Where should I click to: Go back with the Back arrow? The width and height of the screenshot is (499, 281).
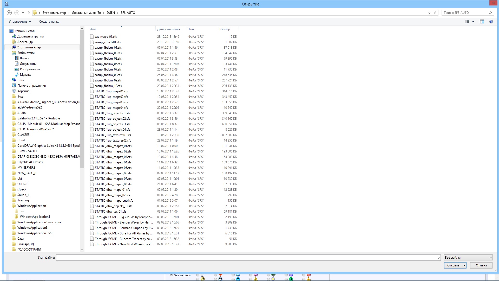pyautogui.click(x=9, y=13)
